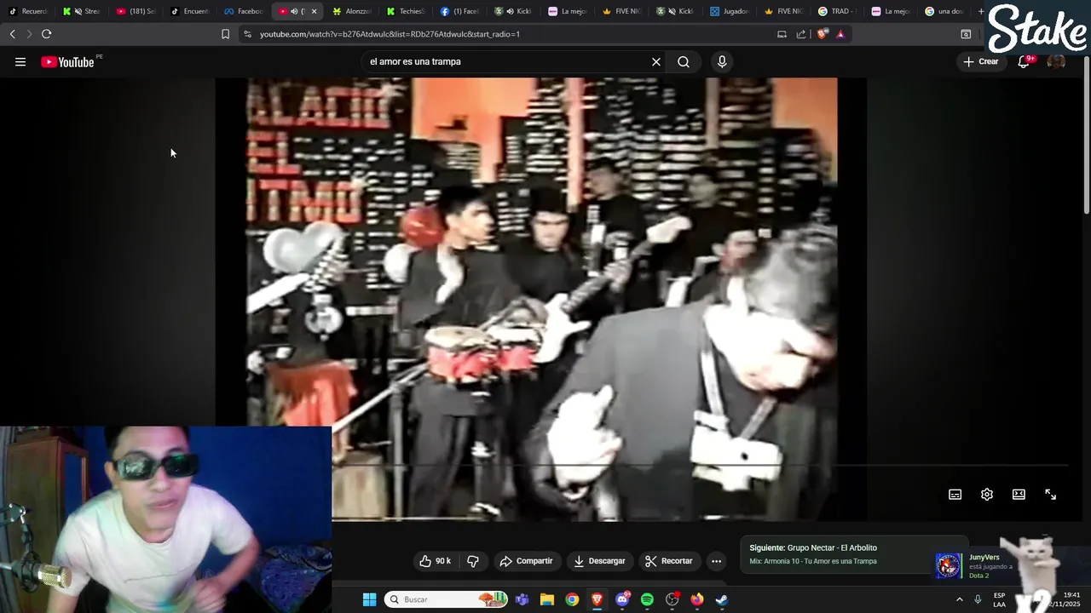
Task: Run search with the magnifier button
Action: pos(684,62)
